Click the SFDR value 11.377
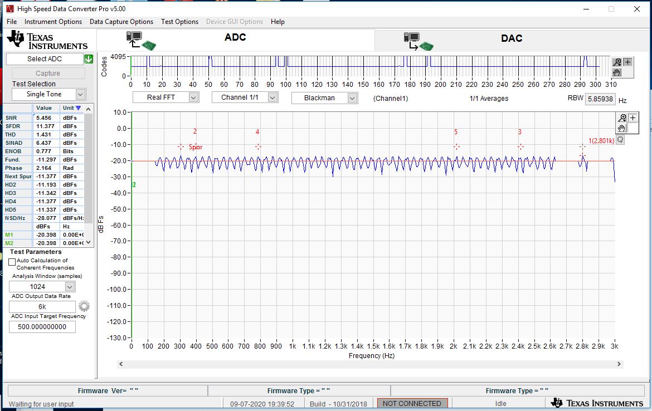Image resolution: width=652 pixels, height=411 pixels. (x=46, y=126)
